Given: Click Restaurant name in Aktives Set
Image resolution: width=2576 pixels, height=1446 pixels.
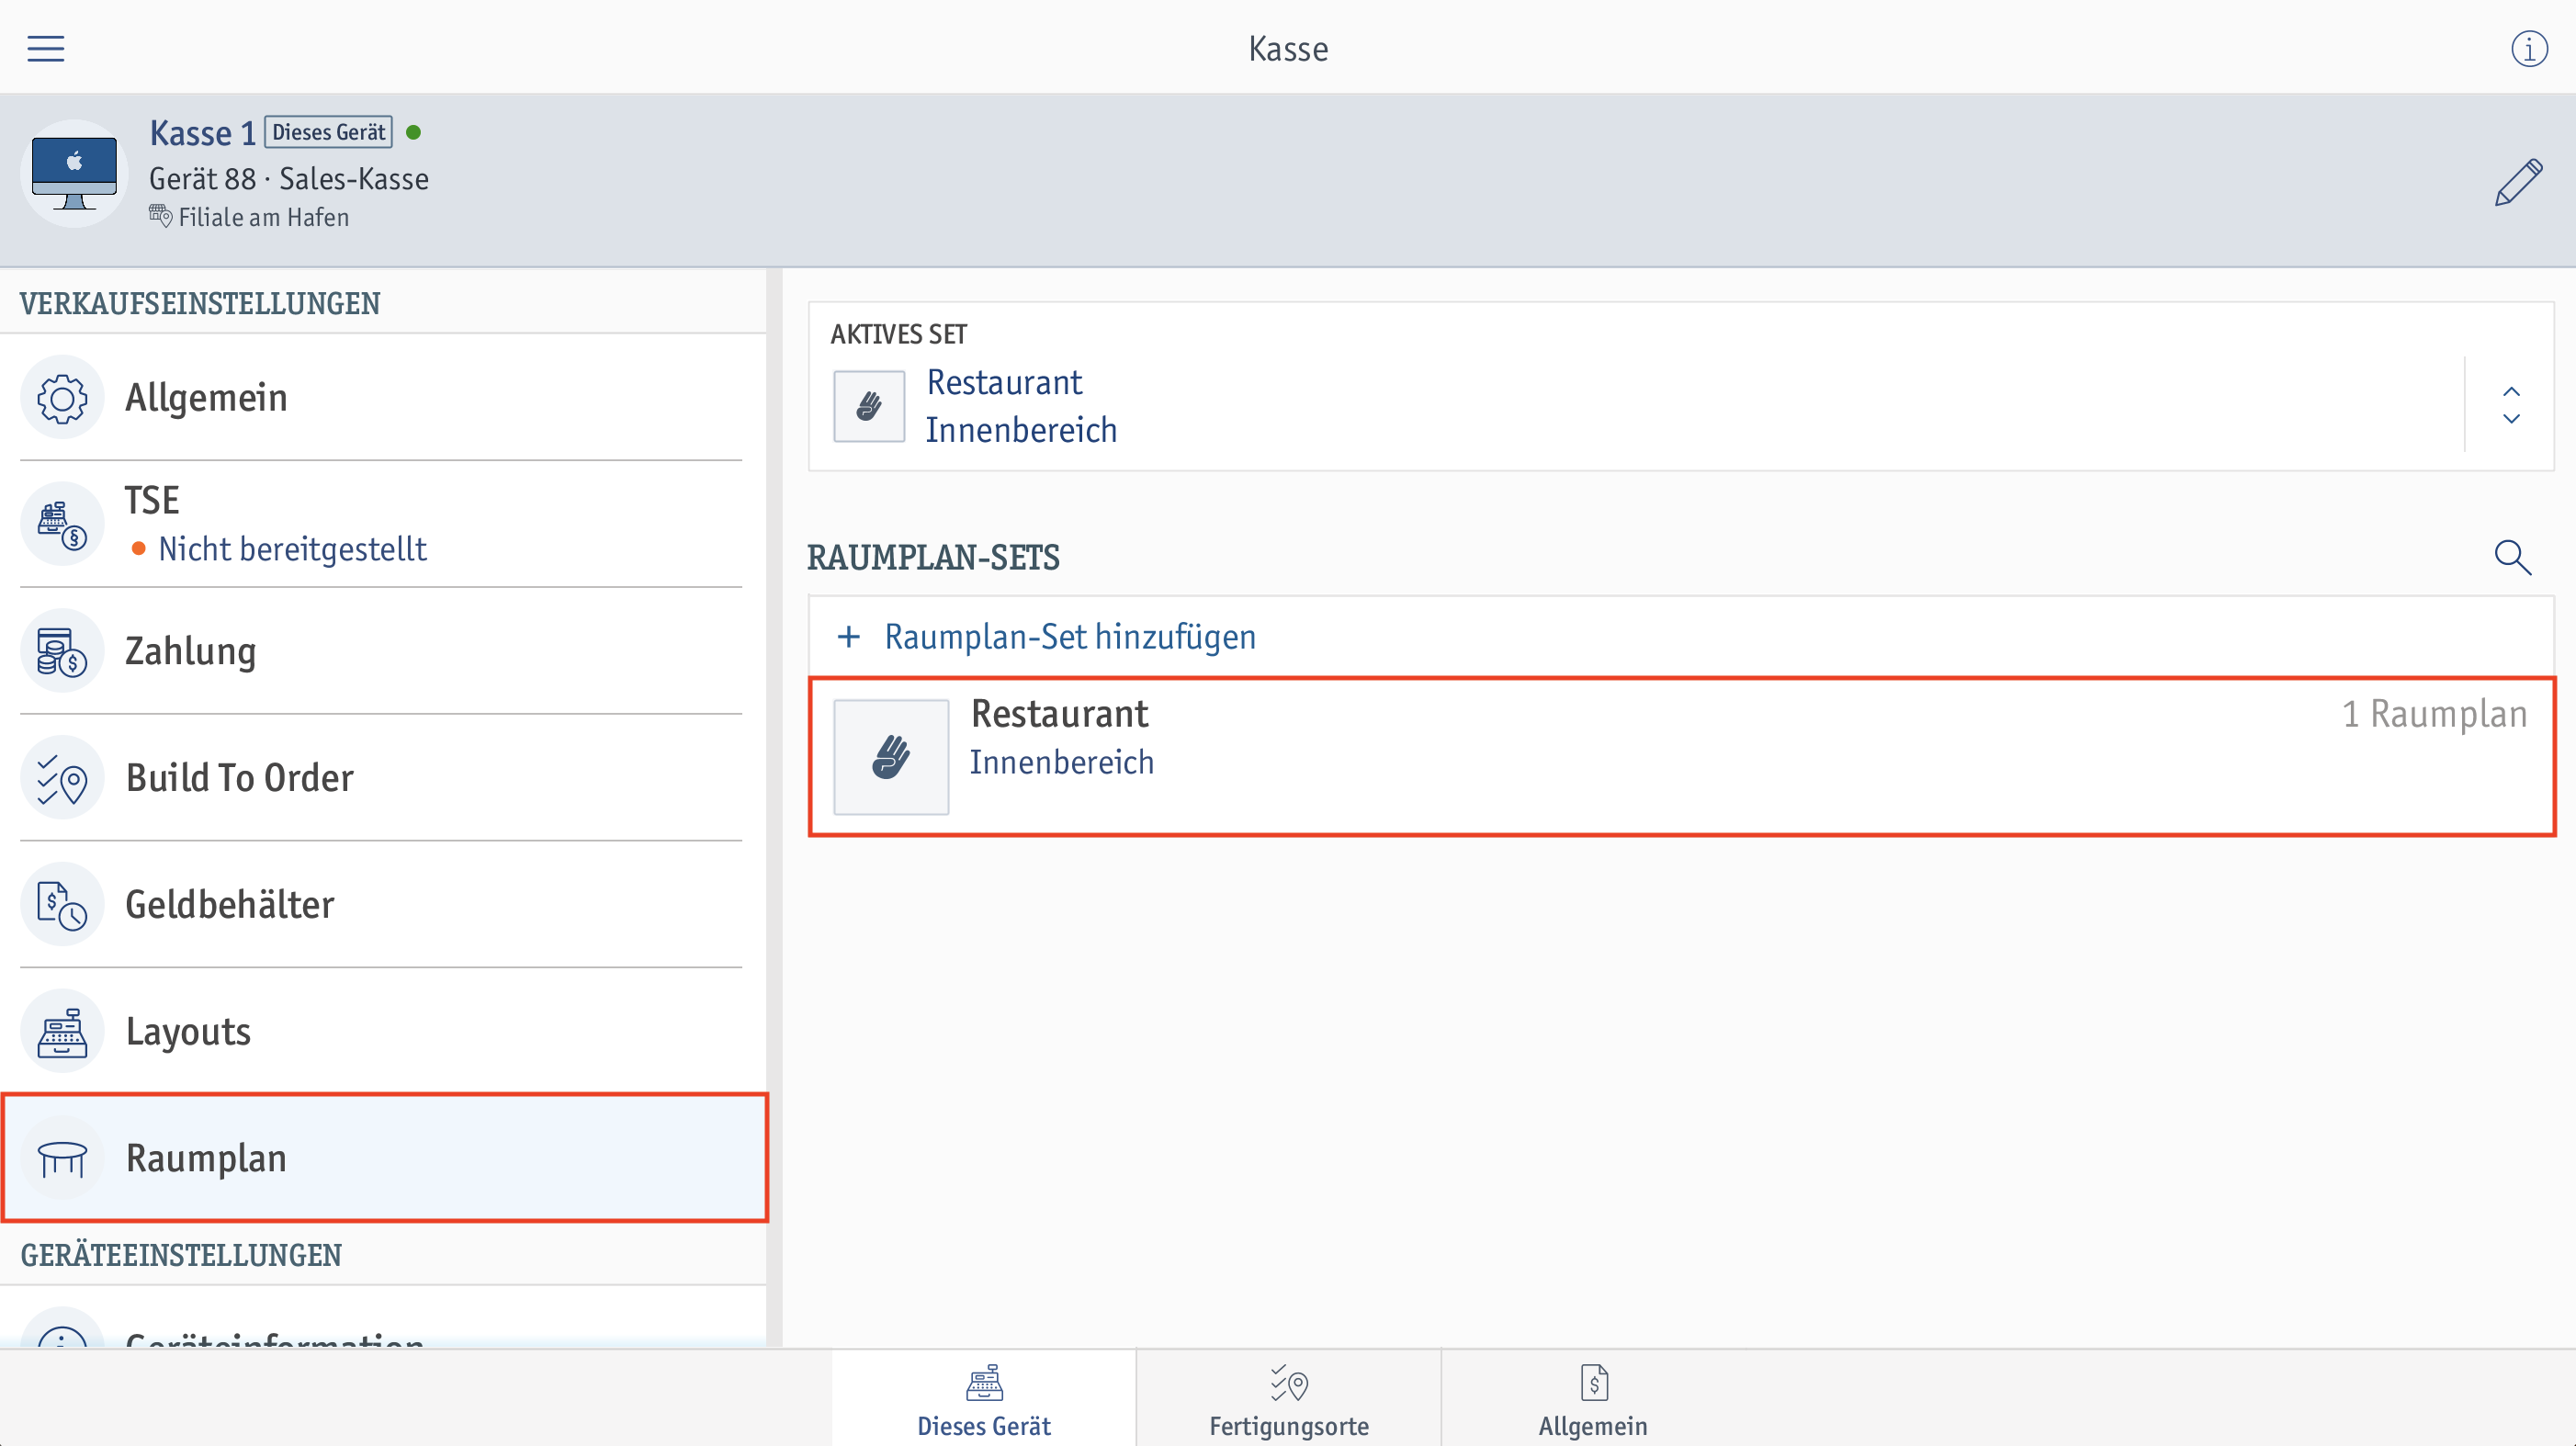Looking at the screenshot, I should point(1004,383).
